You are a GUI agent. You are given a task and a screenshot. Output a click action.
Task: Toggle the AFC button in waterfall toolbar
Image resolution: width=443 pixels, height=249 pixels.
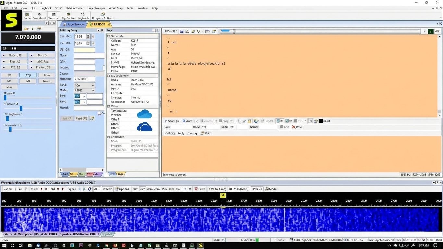[x=97, y=189]
